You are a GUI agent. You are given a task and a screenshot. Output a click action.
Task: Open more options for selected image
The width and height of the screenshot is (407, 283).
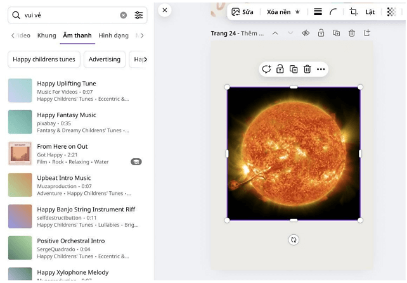[x=321, y=69]
